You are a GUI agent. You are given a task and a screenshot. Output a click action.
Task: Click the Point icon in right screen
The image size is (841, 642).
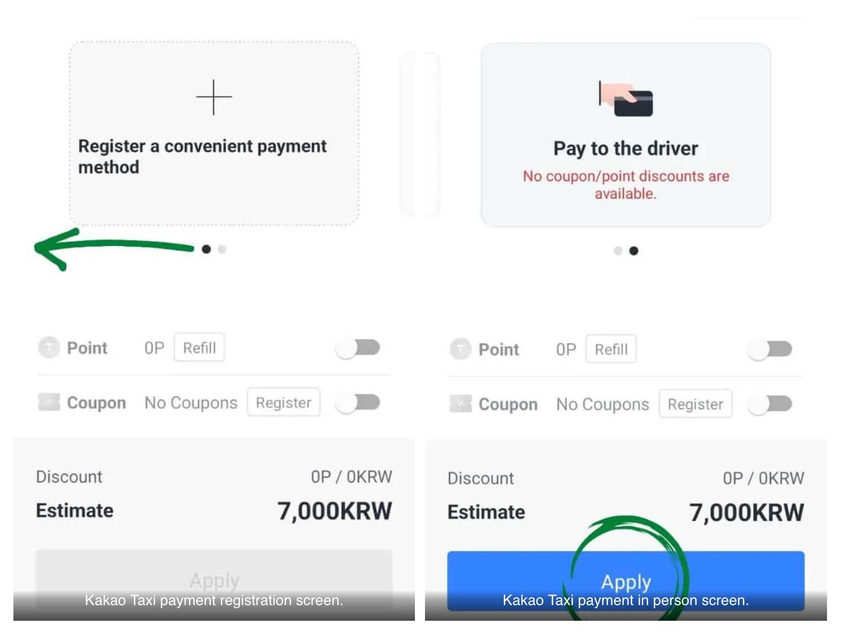coord(461,350)
